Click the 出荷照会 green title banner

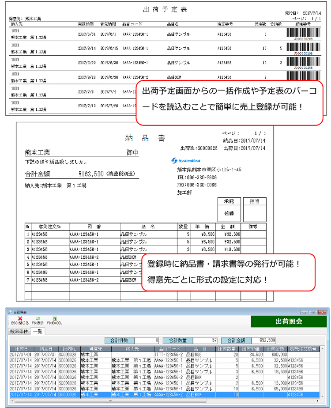[x=289, y=321]
